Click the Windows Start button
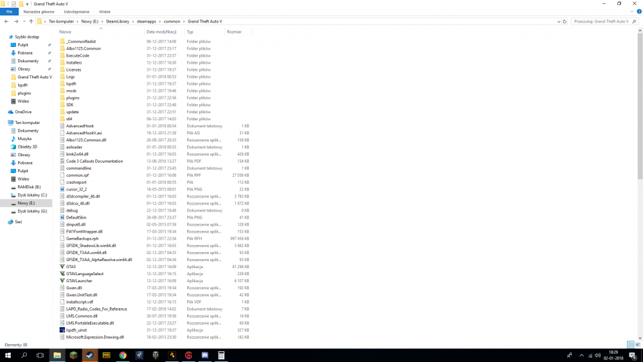 [8, 356]
